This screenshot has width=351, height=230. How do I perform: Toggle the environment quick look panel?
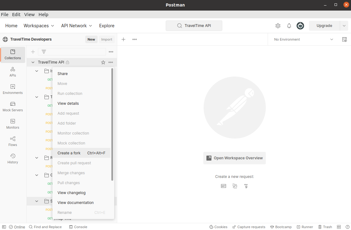pos(344,39)
